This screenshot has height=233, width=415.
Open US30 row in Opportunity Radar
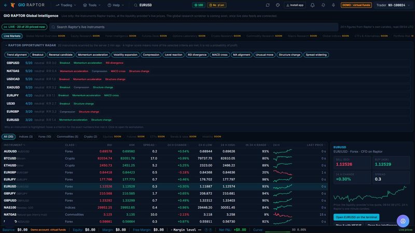point(206,104)
